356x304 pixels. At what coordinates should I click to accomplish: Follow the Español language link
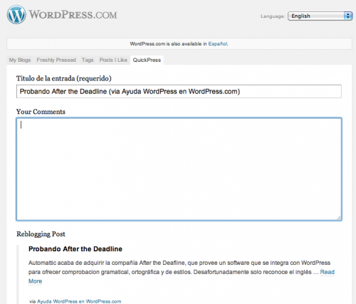click(x=218, y=44)
